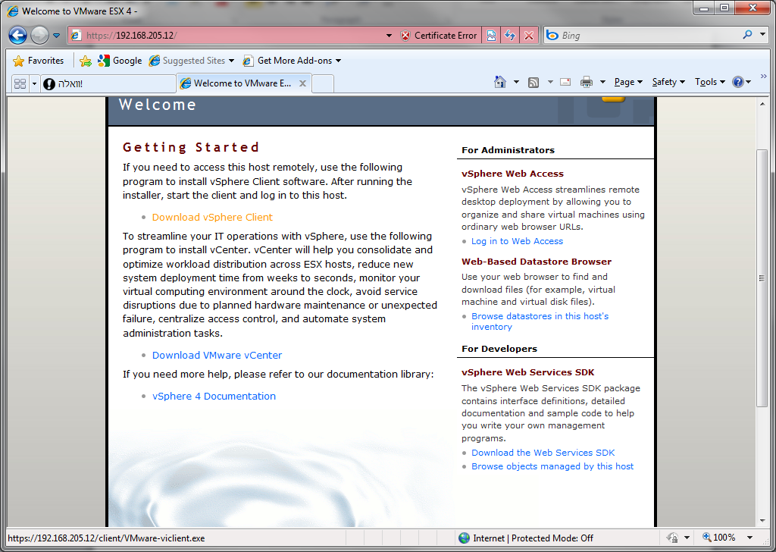The width and height of the screenshot is (776, 552).
Task: Click Download the Web Services SDK link
Action: [x=543, y=453]
